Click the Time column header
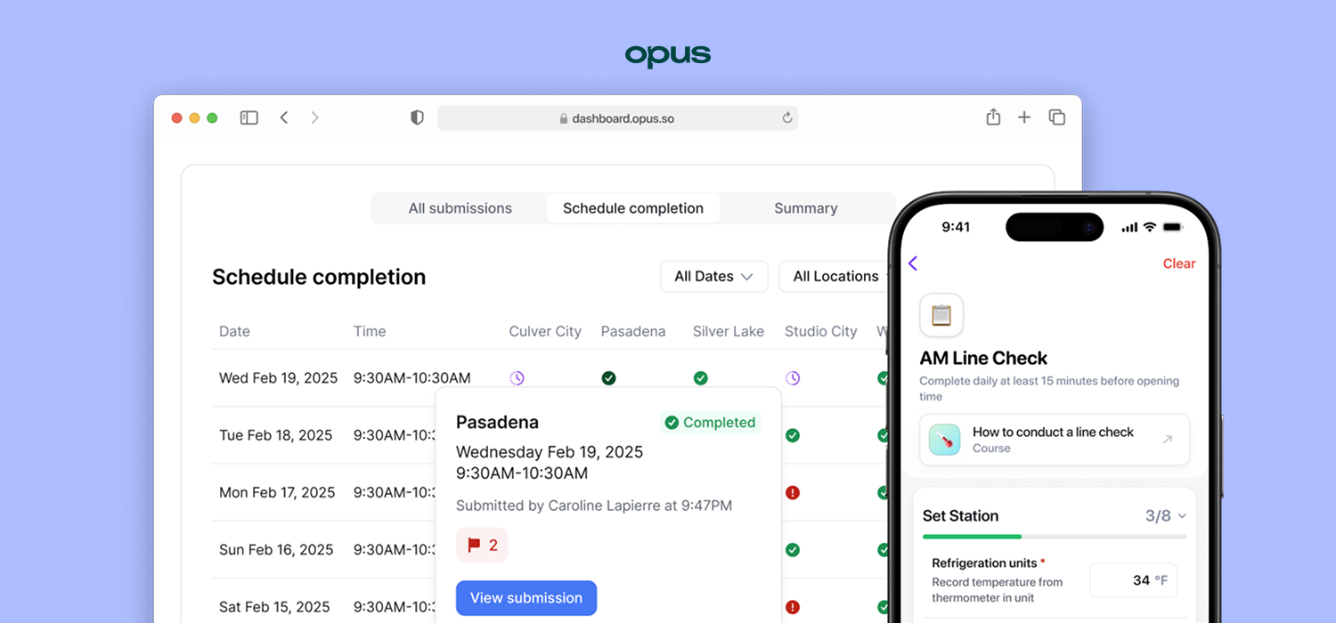Screen dimensions: 1336x623 370,331
